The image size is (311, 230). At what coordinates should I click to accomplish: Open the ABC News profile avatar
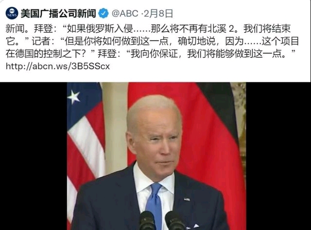tap(12, 14)
